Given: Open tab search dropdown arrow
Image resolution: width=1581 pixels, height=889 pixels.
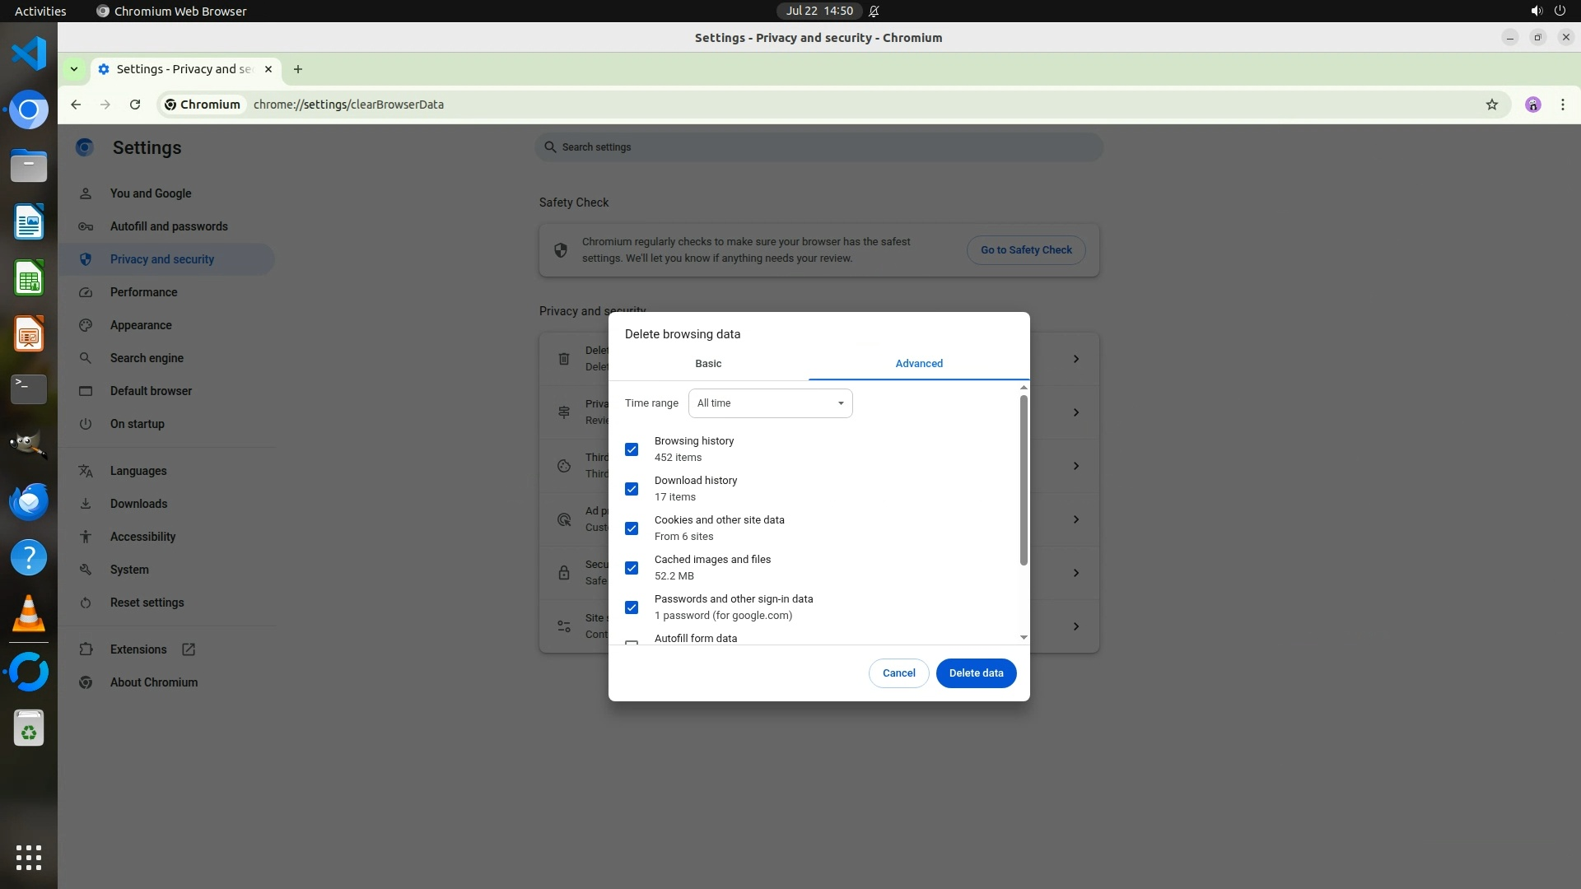Looking at the screenshot, I should tap(74, 69).
